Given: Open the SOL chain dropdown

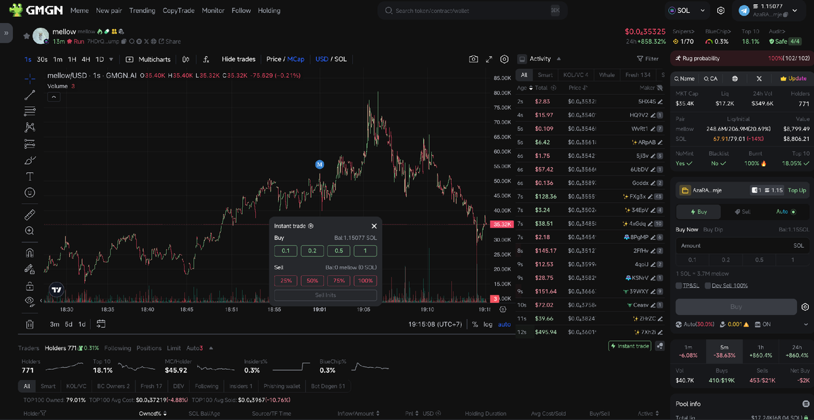Looking at the screenshot, I should [686, 11].
